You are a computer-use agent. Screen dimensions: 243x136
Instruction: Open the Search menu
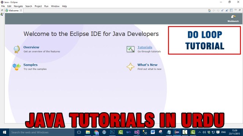tap(29, 6)
